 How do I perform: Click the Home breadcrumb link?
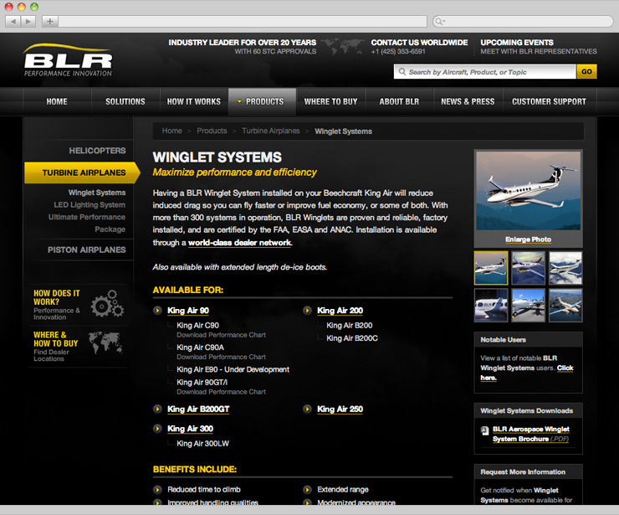point(171,131)
